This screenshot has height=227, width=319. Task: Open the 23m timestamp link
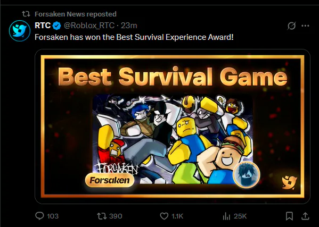point(129,26)
